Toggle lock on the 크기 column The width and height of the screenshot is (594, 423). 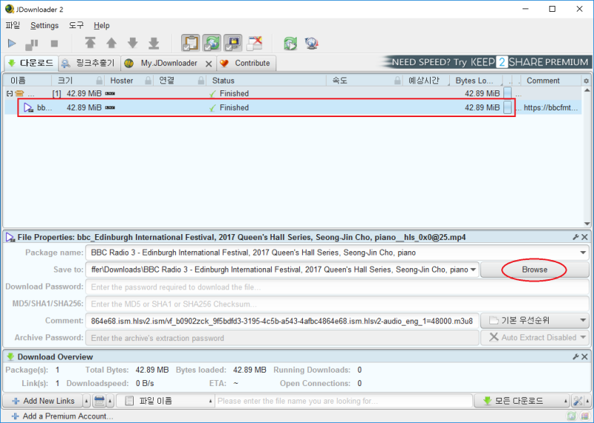99,81
